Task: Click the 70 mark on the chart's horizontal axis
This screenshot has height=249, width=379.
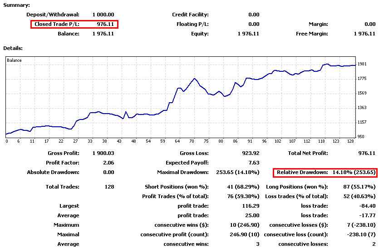Action: (x=192, y=141)
